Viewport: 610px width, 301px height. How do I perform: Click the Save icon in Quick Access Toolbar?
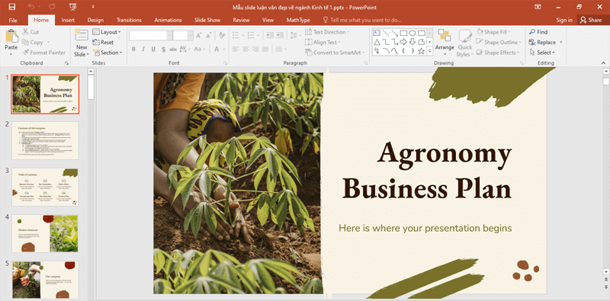point(11,7)
